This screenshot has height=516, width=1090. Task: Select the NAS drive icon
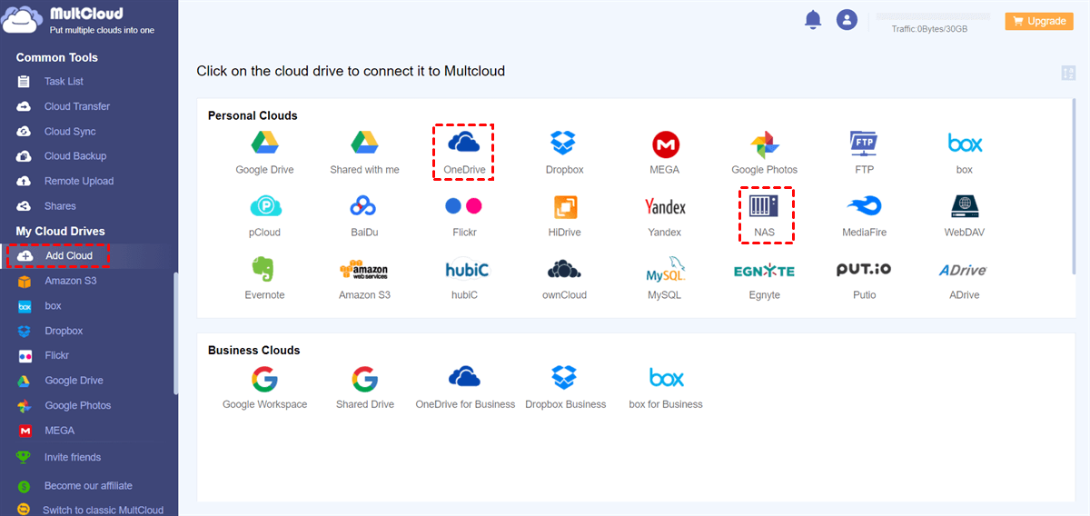point(764,206)
